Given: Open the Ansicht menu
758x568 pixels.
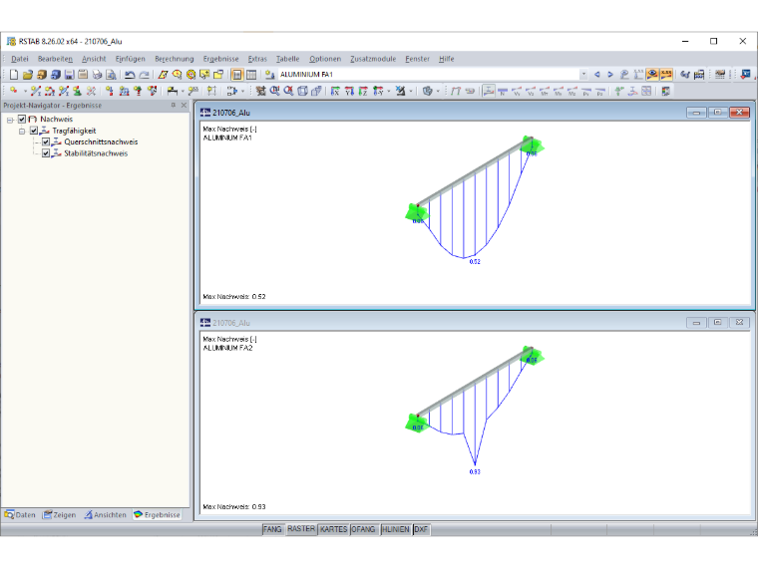Looking at the screenshot, I should pyautogui.click(x=94, y=59).
